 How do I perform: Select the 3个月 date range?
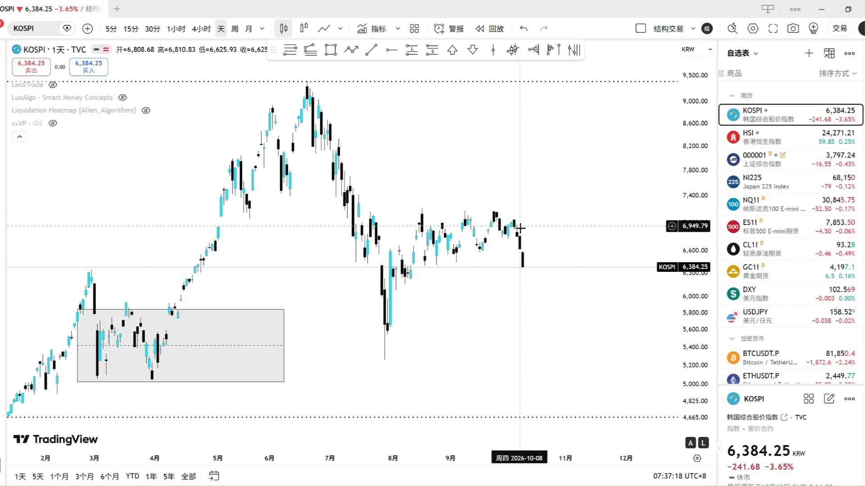[84, 476]
